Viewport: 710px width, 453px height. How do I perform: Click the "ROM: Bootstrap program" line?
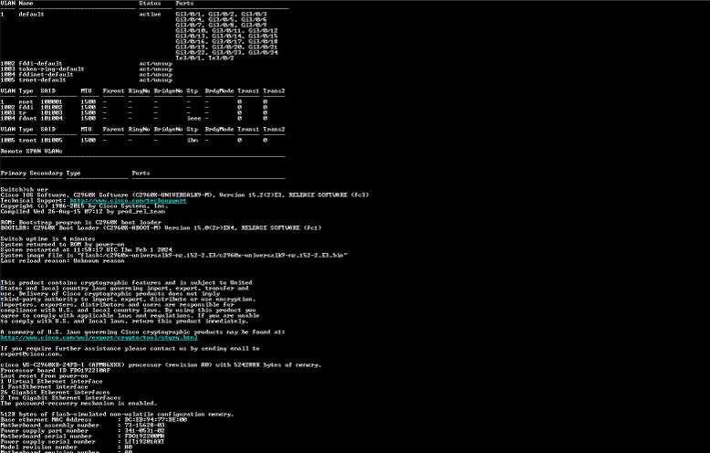(81, 223)
